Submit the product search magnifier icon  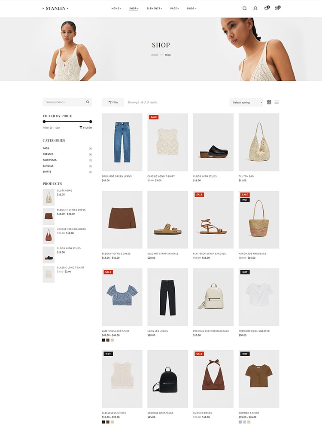(88, 102)
